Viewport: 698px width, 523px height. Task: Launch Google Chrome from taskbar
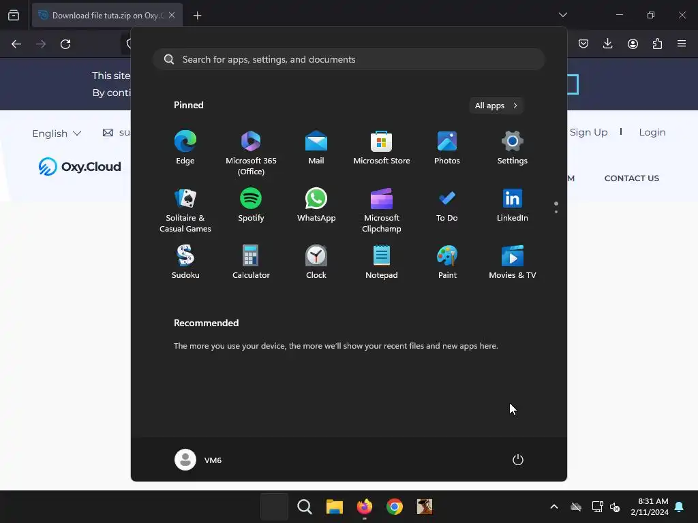click(x=395, y=507)
